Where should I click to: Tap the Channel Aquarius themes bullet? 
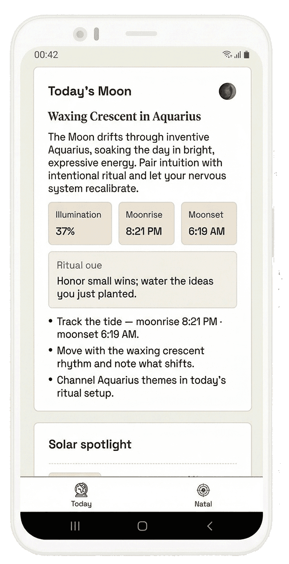141,387
